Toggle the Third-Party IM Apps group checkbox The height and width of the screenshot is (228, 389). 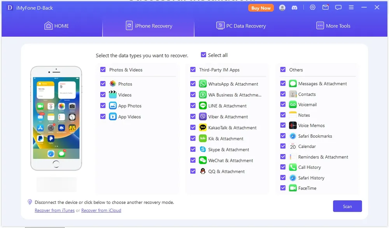coord(193,70)
